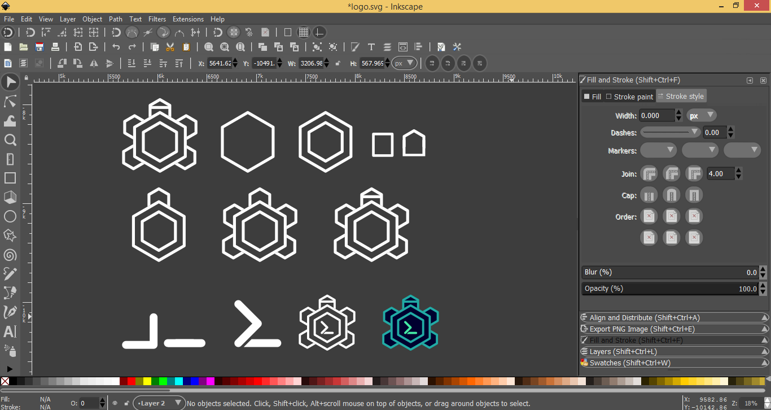Select the Calligraphy pen tool
The height and width of the screenshot is (410, 771).
(x=10, y=312)
